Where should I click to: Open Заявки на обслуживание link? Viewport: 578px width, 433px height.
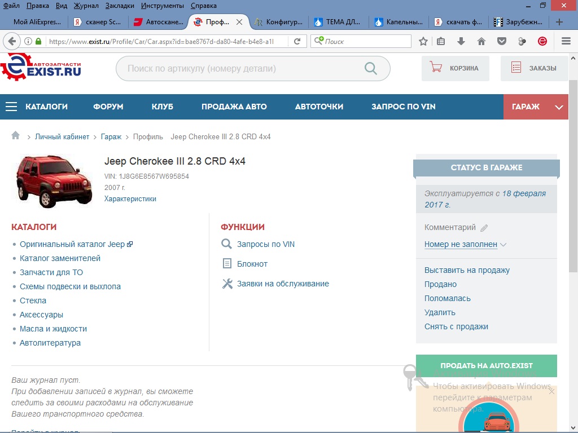click(x=283, y=284)
